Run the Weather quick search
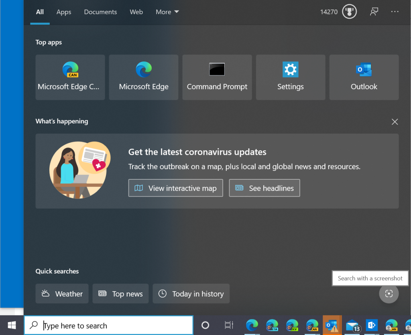Image resolution: width=411 pixels, height=335 pixels. [x=62, y=294]
